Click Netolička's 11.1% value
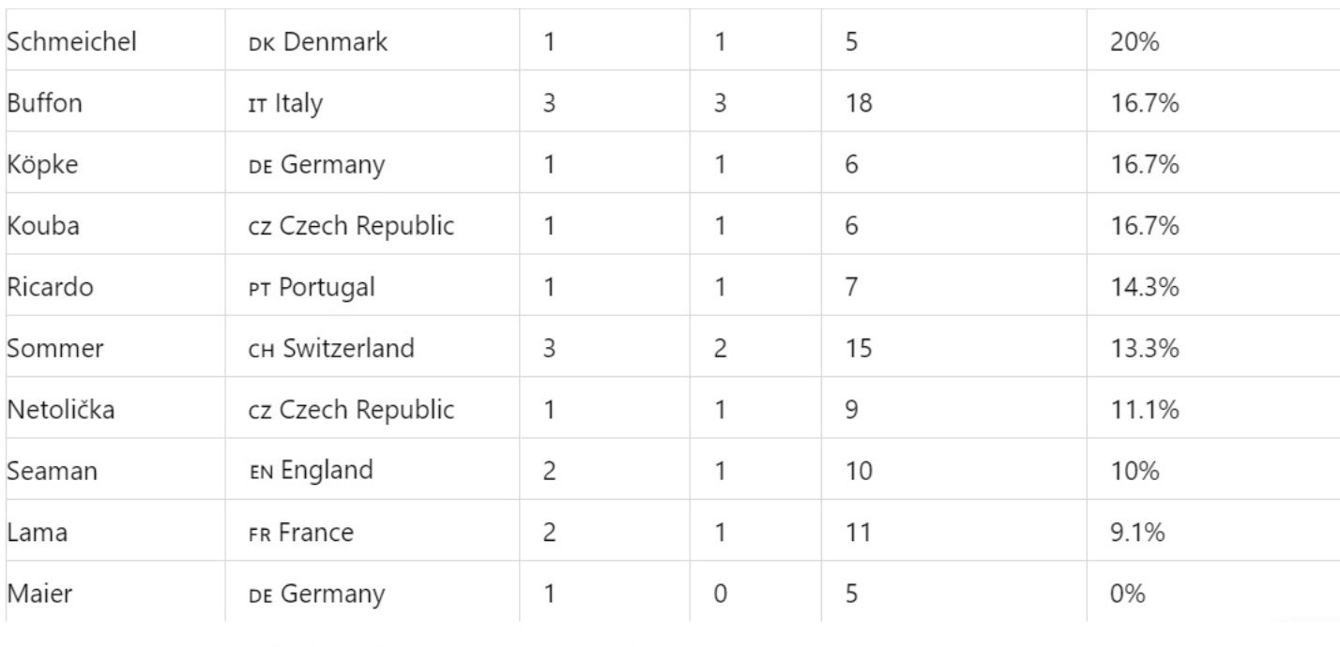The image size is (1340, 647). coord(1142,411)
